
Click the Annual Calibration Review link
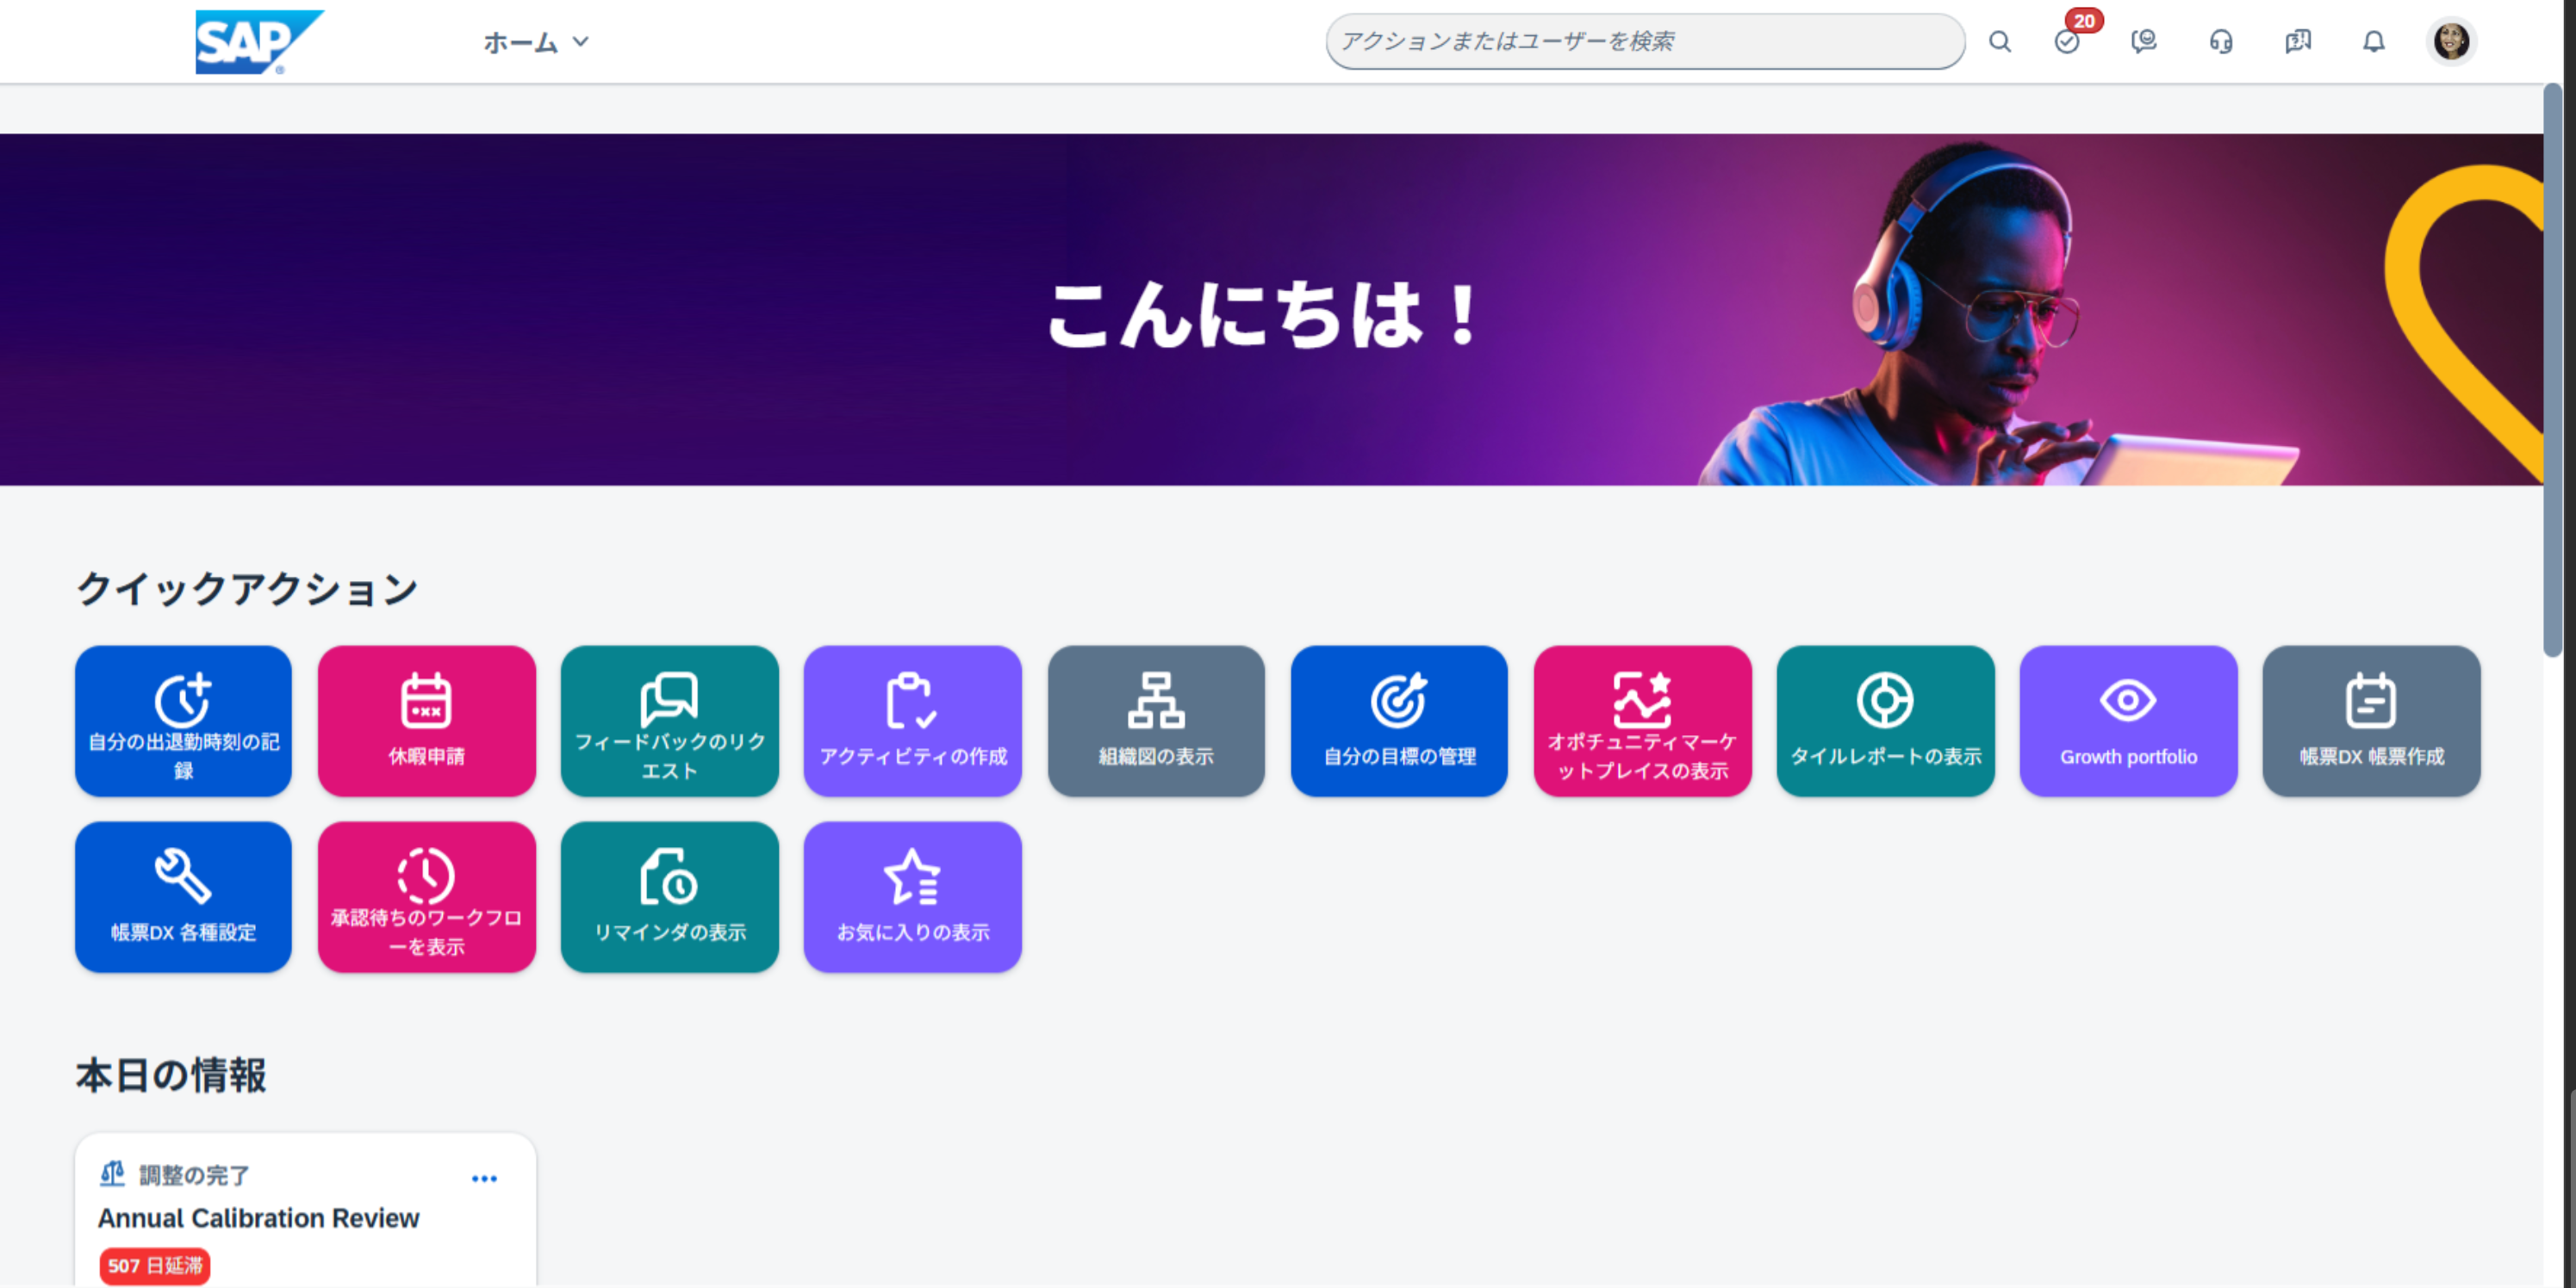click(258, 1218)
